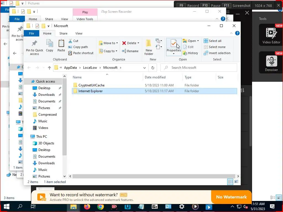283x212 pixels.
Task: Click AppData in the address path
Action: point(70,68)
